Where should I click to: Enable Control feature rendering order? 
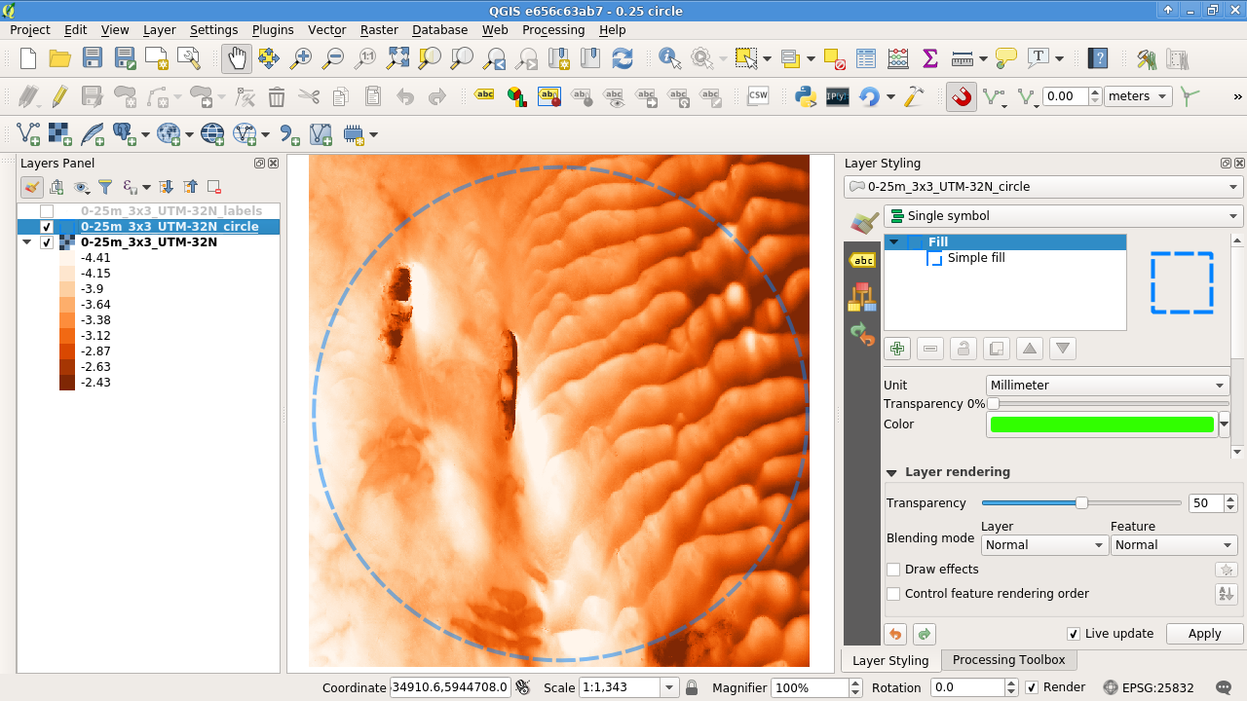pyautogui.click(x=893, y=594)
